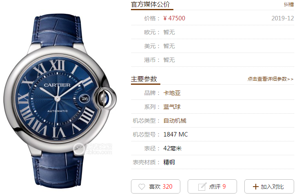297x196 pixels.
Task: Select the 官方媒体公价 section heading
Action: click(151, 4)
